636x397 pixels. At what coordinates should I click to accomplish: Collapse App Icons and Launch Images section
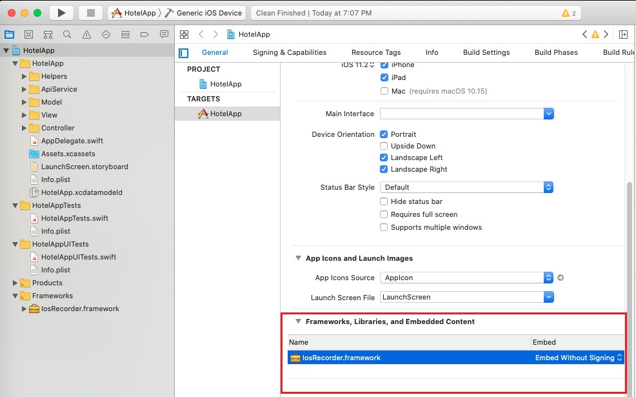pyautogui.click(x=298, y=258)
